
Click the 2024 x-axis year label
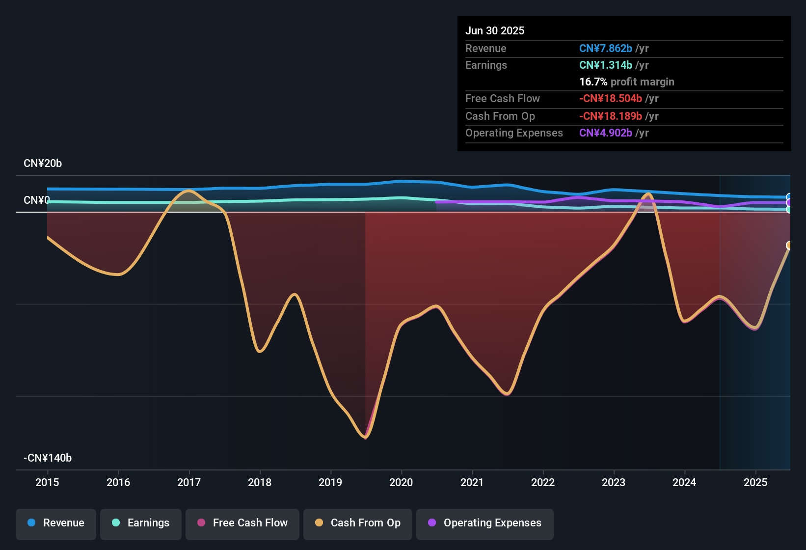pos(684,482)
